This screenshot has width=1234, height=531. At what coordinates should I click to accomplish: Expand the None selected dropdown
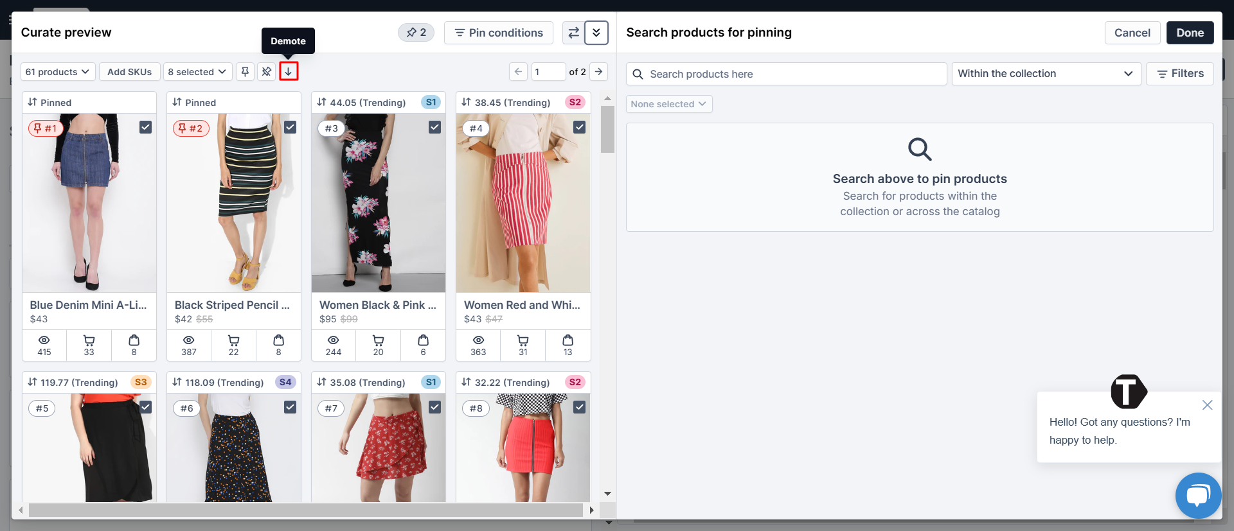(x=669, y=104)
